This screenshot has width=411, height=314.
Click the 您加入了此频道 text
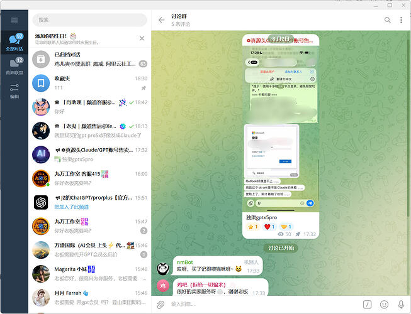pyautogui.click(x=72, y=207)
